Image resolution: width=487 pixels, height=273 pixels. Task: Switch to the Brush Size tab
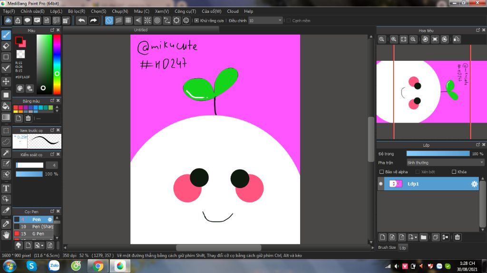point(386,247)
